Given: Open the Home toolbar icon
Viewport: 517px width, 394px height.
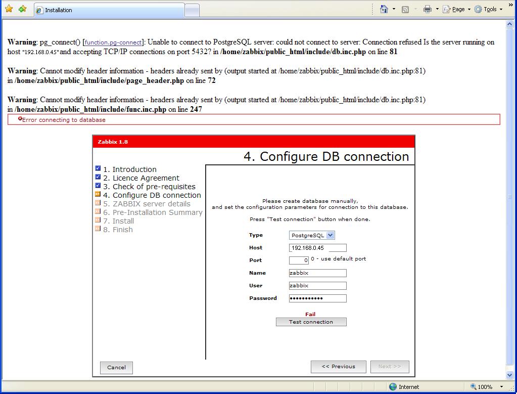Looking at the screenshot, I should (384, 9).
